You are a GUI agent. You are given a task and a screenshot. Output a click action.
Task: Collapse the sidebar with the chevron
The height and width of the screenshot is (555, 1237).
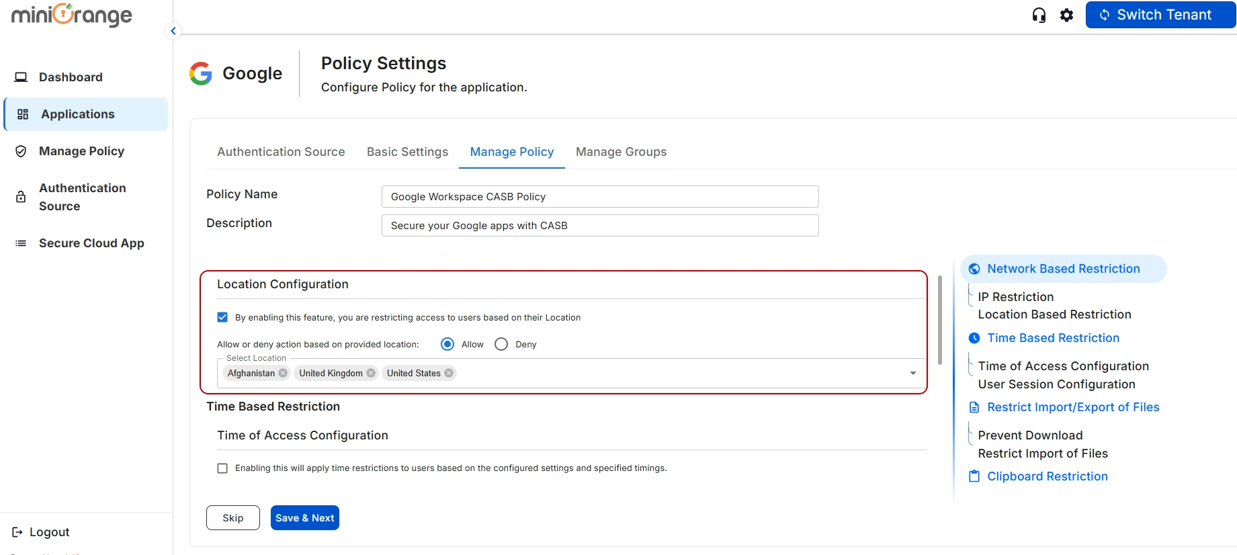click(x=173, y=31)
